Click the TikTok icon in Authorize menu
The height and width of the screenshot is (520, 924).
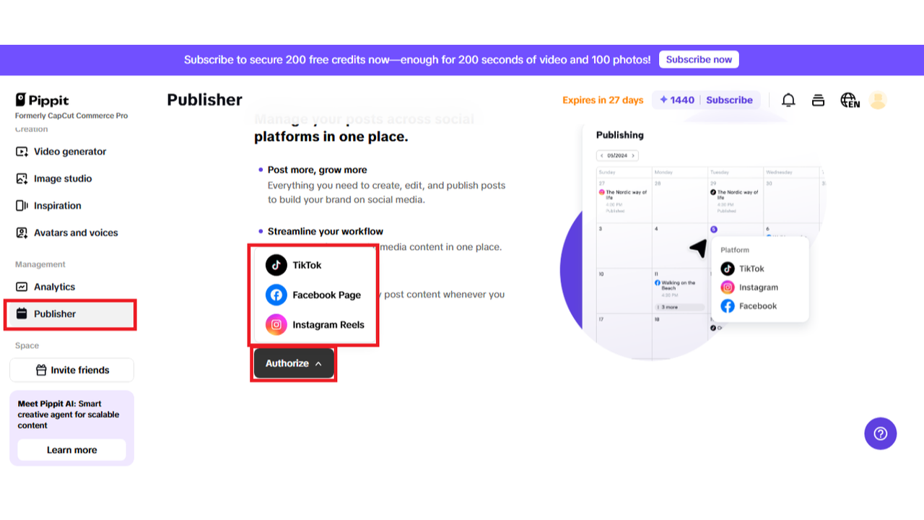click(x=276, y=265)
